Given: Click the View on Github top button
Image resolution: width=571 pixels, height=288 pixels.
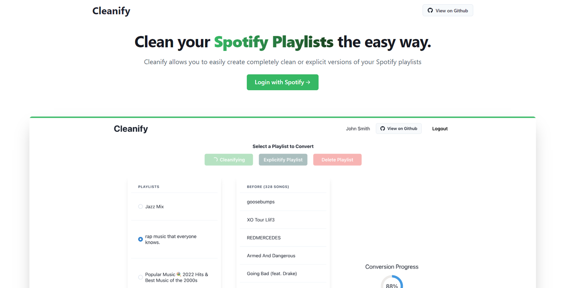Looking at the screenshot, I should click(447, 10).
